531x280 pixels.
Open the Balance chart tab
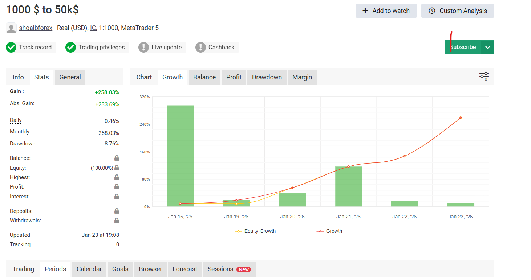coord(204,77)
